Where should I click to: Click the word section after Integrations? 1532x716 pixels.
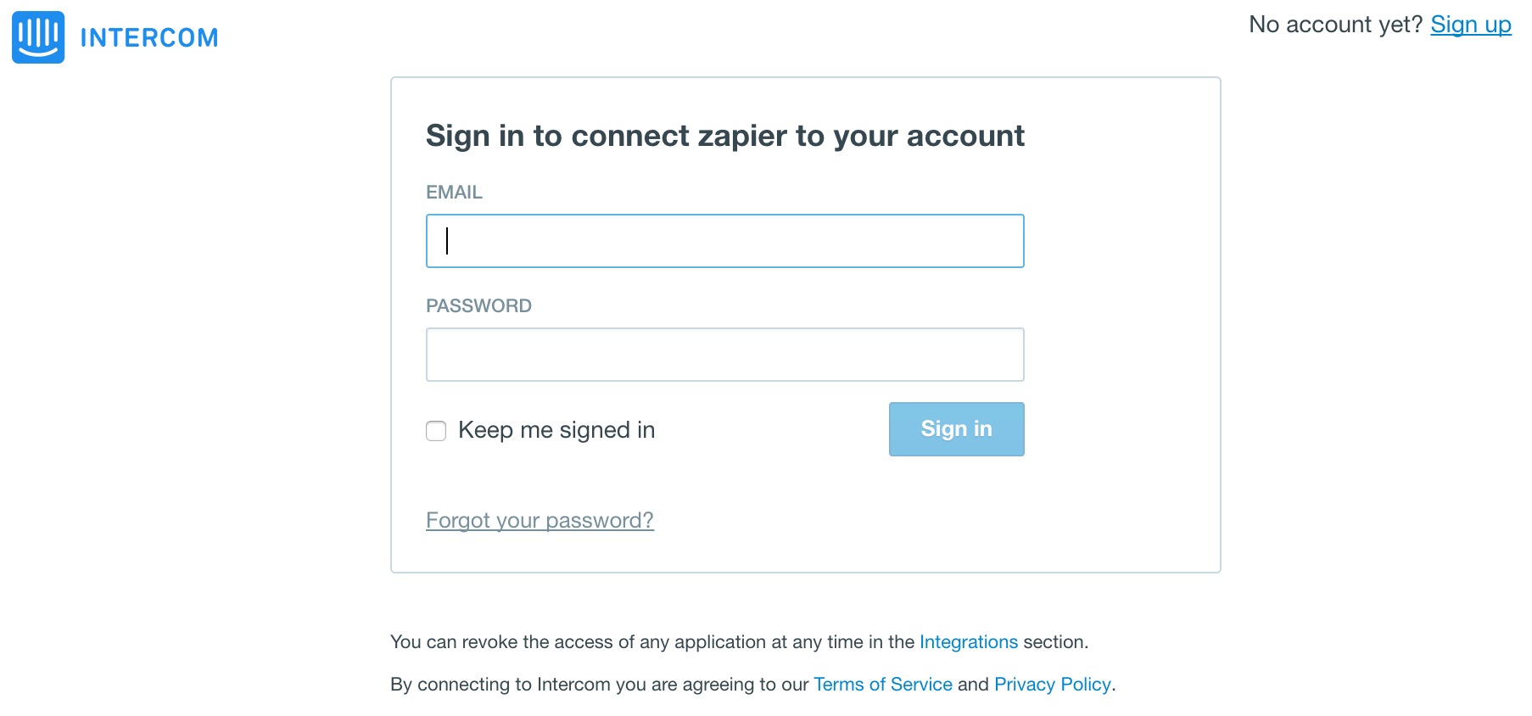1054,642
